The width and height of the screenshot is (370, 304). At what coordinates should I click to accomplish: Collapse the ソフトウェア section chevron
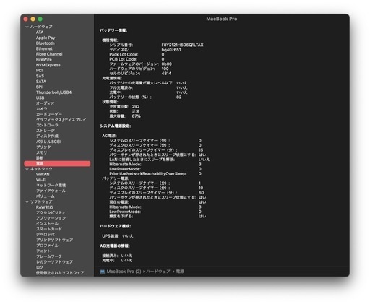tap(27, 202)
